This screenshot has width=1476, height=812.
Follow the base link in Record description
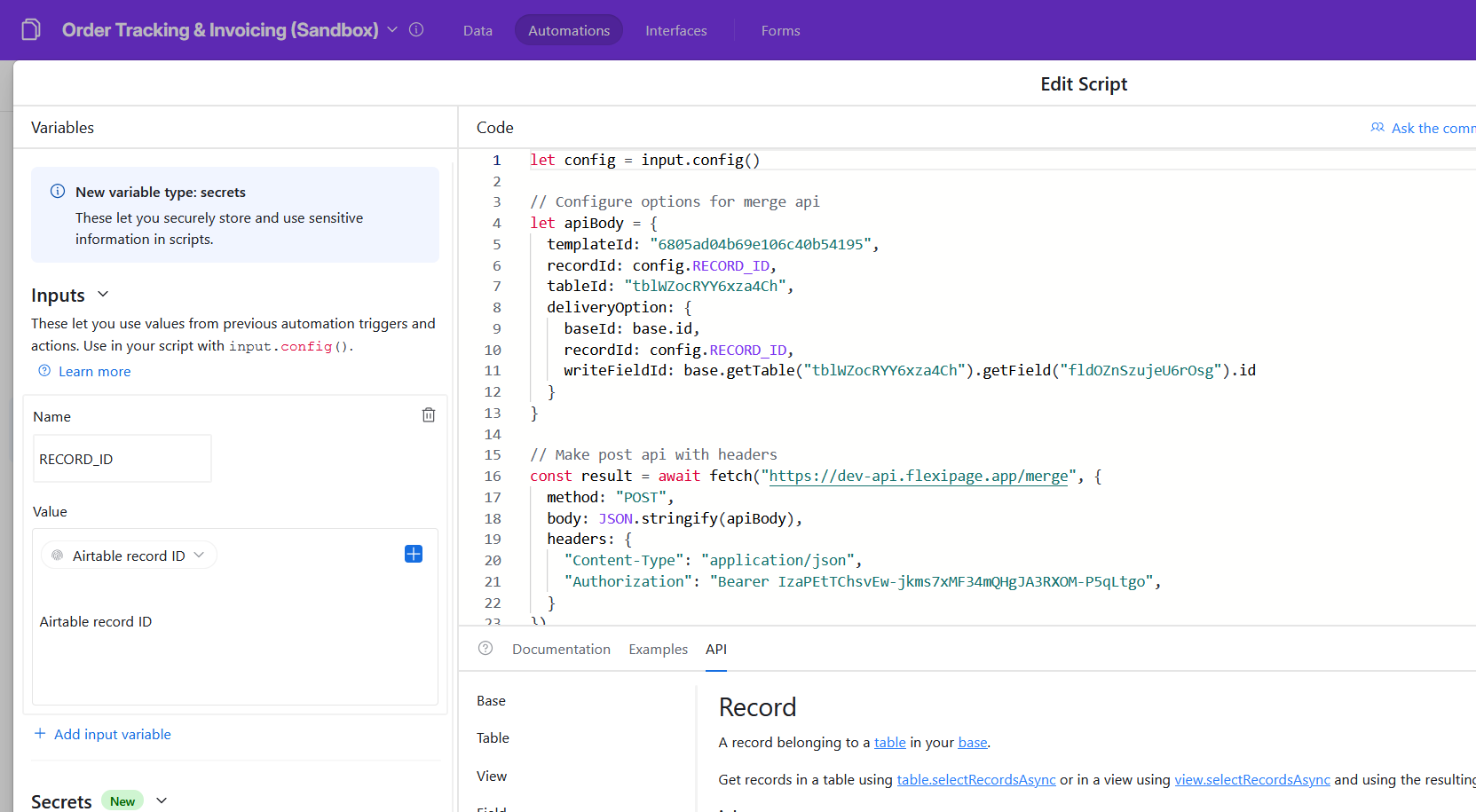(973, 742)
